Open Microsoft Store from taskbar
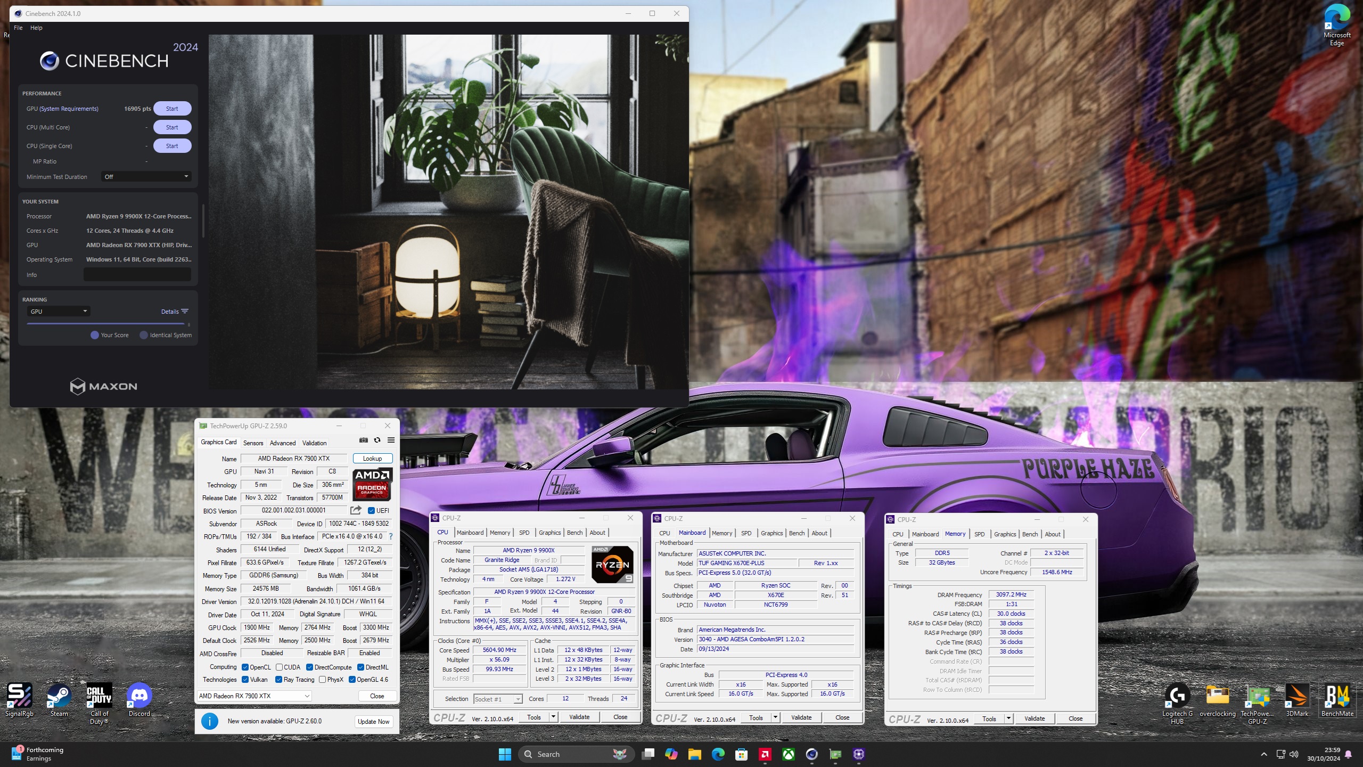Viewport: 1363px width, 767px height. click(x=741, y=754)
